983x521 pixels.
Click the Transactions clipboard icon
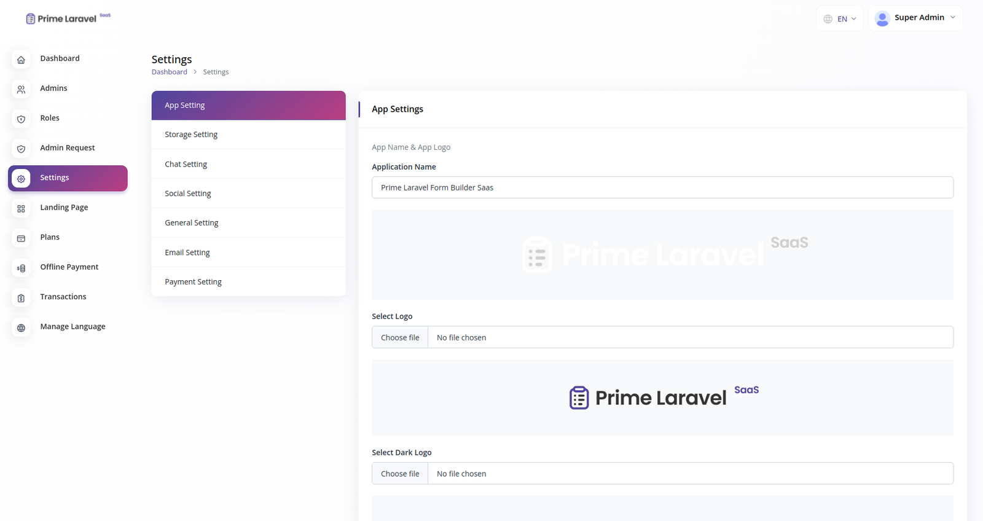[x=21, y=298]
